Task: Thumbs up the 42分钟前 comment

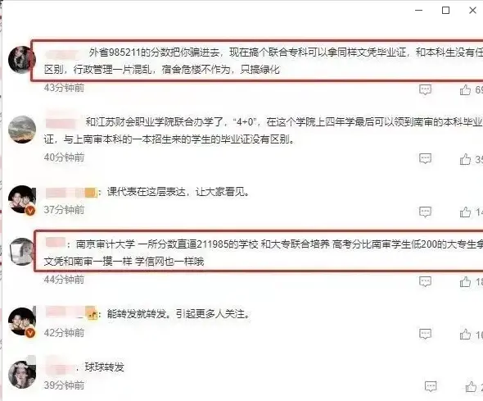Action: [465, 334]
